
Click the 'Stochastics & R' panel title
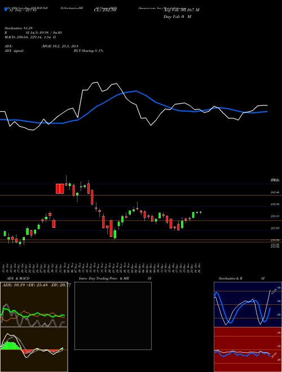coord(230,278)
